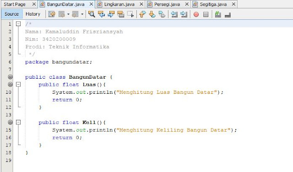293x172 pixels.
Task: Click "return 0;" on line 11
Action: [x=67, y=100]
